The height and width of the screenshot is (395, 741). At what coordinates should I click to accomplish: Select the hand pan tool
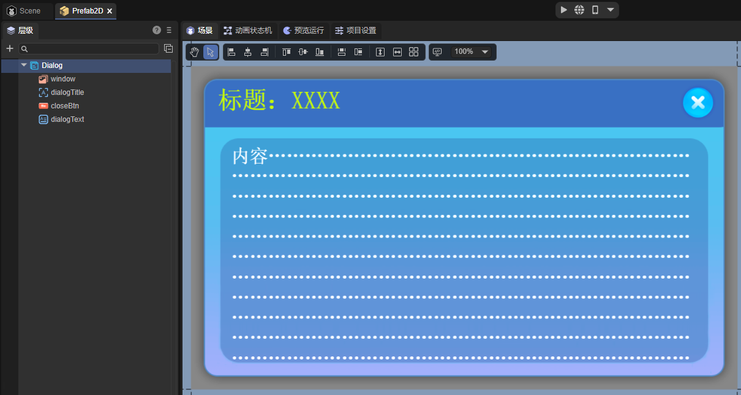coord(194,52)
